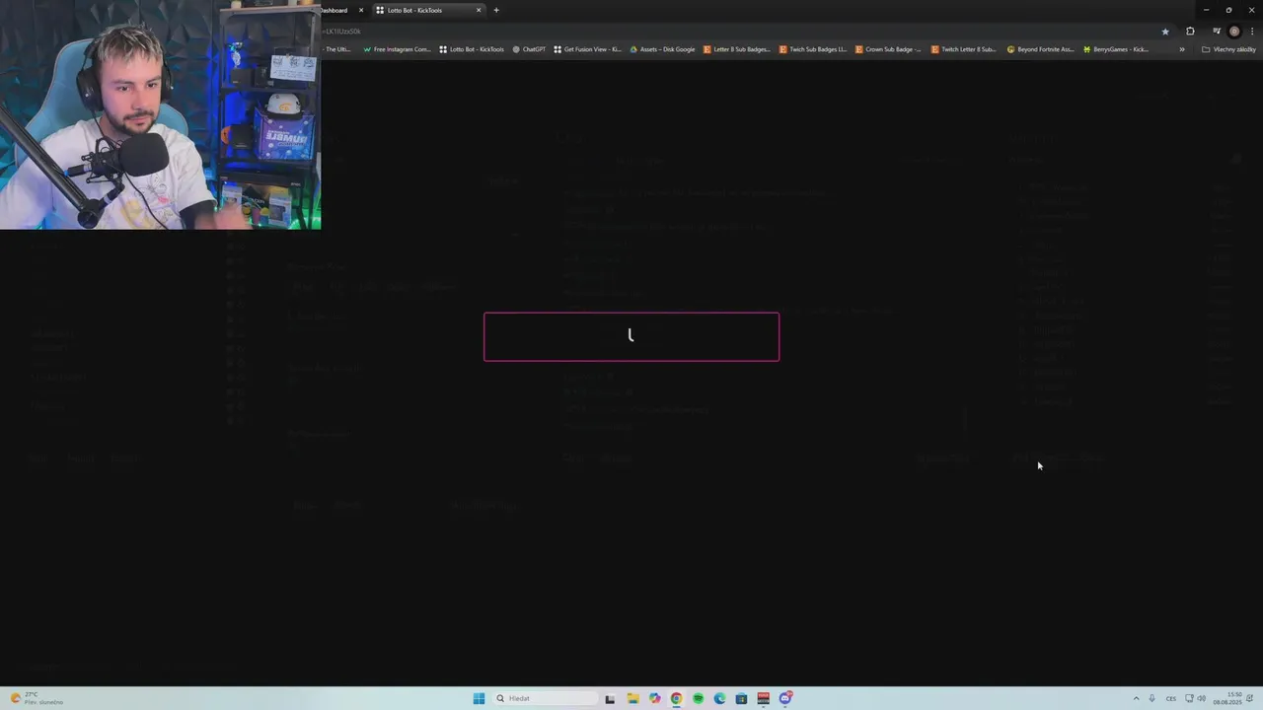This screenshot has height=710, width=1263.
Task: Open the Assets - Disk Google bookmark
Action: pos(662,49)
